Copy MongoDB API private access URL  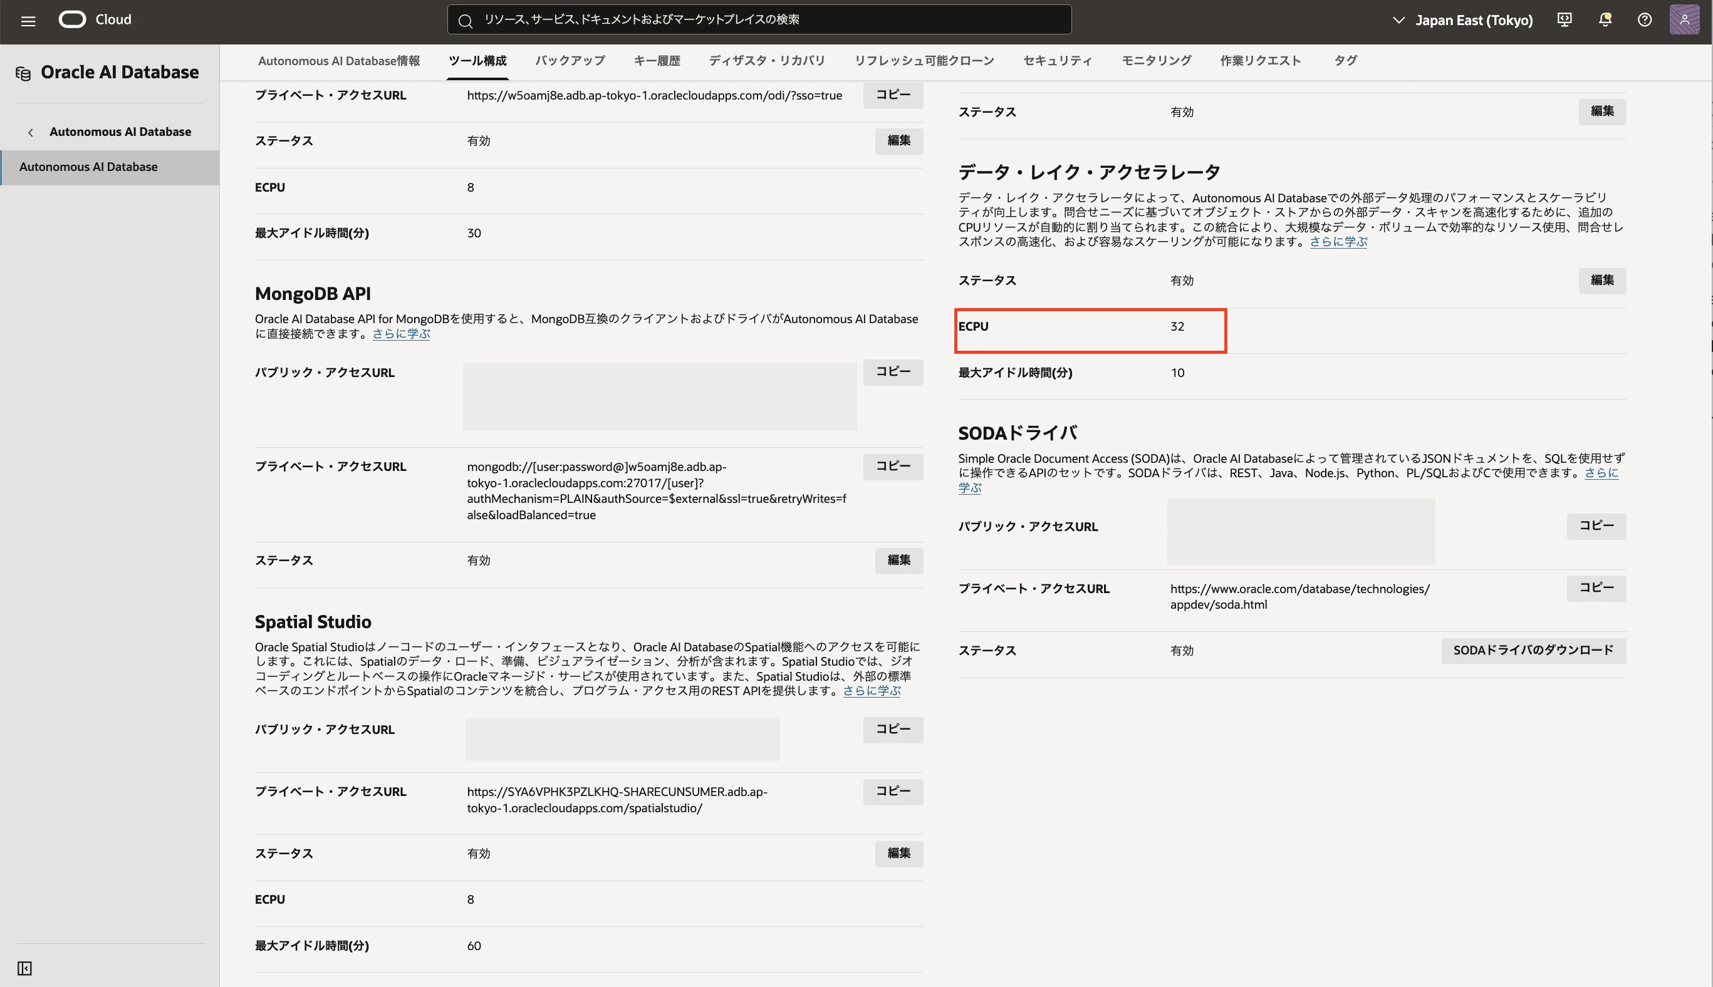coord(892,467)
